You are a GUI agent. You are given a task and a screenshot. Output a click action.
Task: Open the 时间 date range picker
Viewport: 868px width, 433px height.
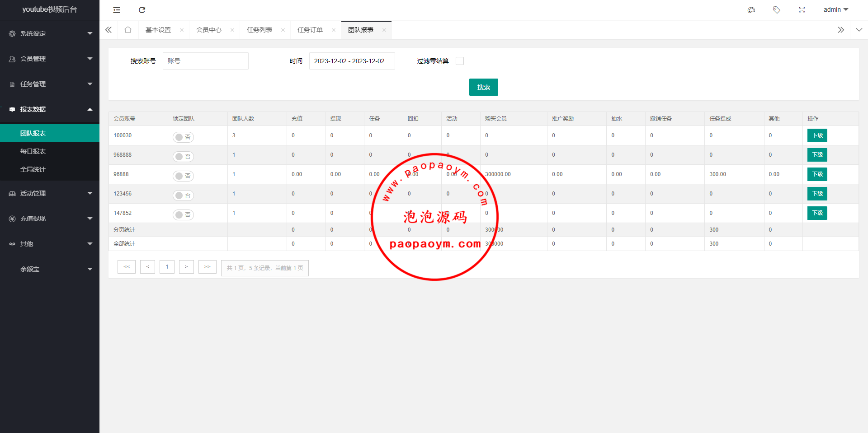pos(352,61)
